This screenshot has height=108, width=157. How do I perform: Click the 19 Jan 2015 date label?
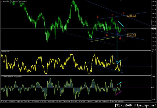(x=74, y=102)
